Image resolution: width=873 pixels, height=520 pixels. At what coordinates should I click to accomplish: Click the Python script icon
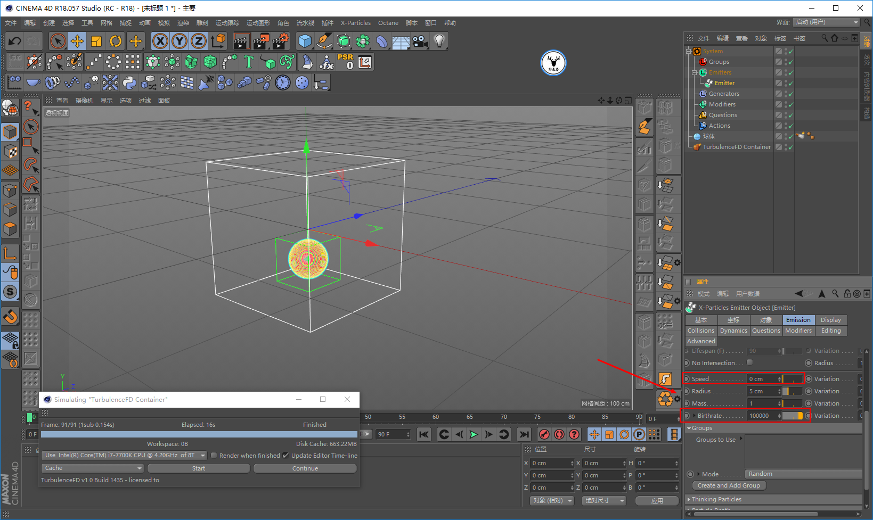point(129,82)
